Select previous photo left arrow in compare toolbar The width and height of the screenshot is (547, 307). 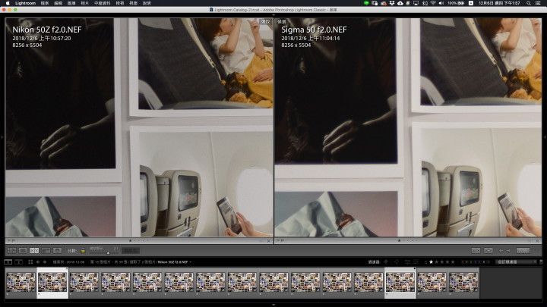click(501, 251)
